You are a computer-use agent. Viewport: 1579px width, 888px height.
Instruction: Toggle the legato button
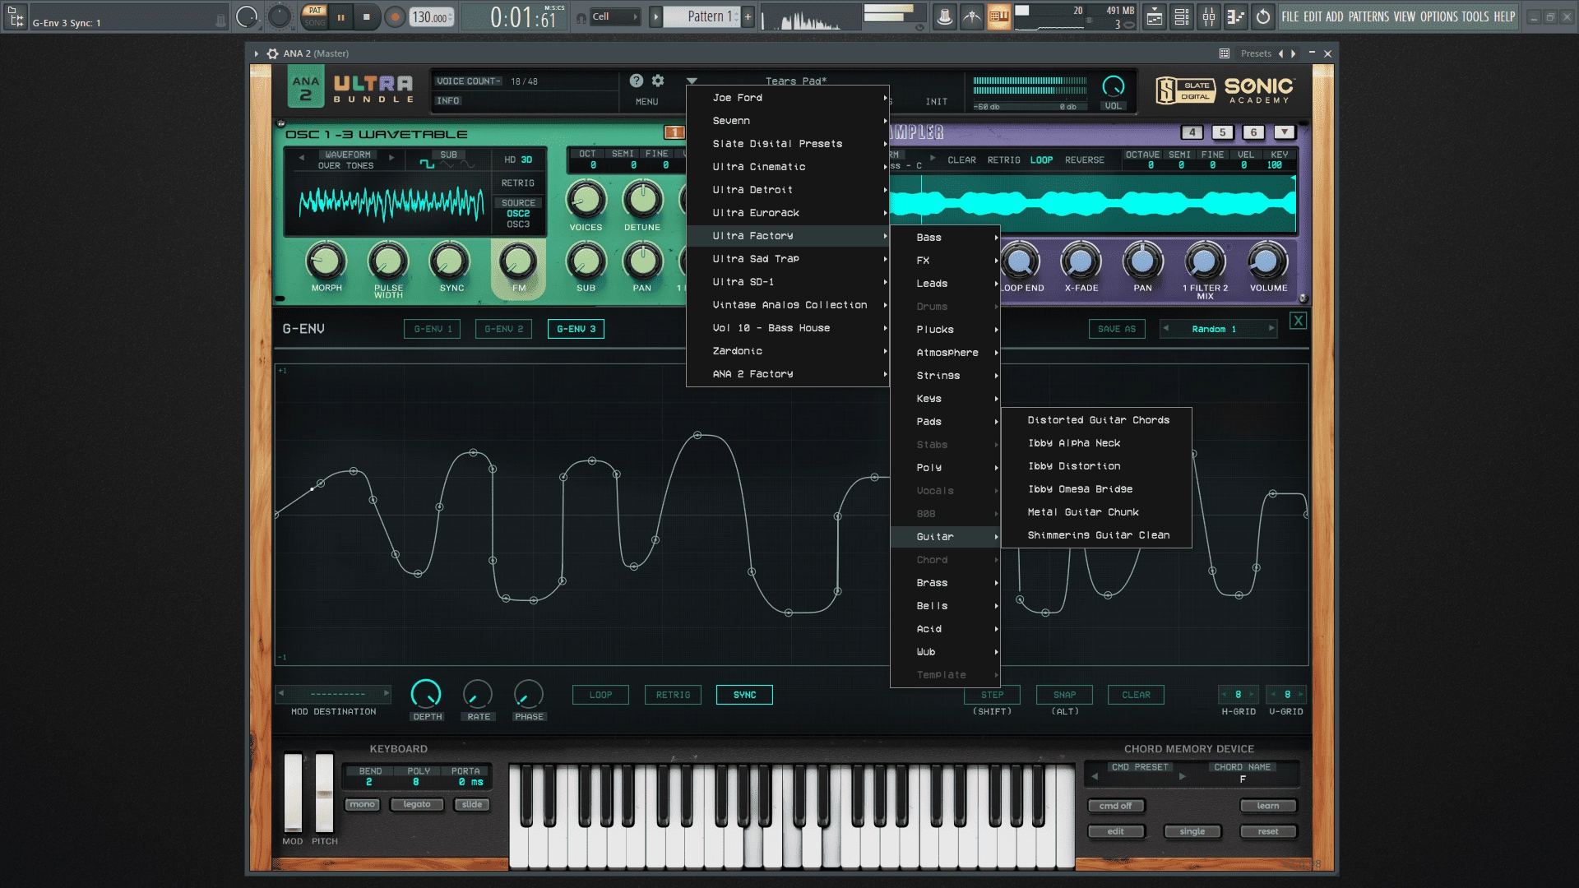[417, 804]
